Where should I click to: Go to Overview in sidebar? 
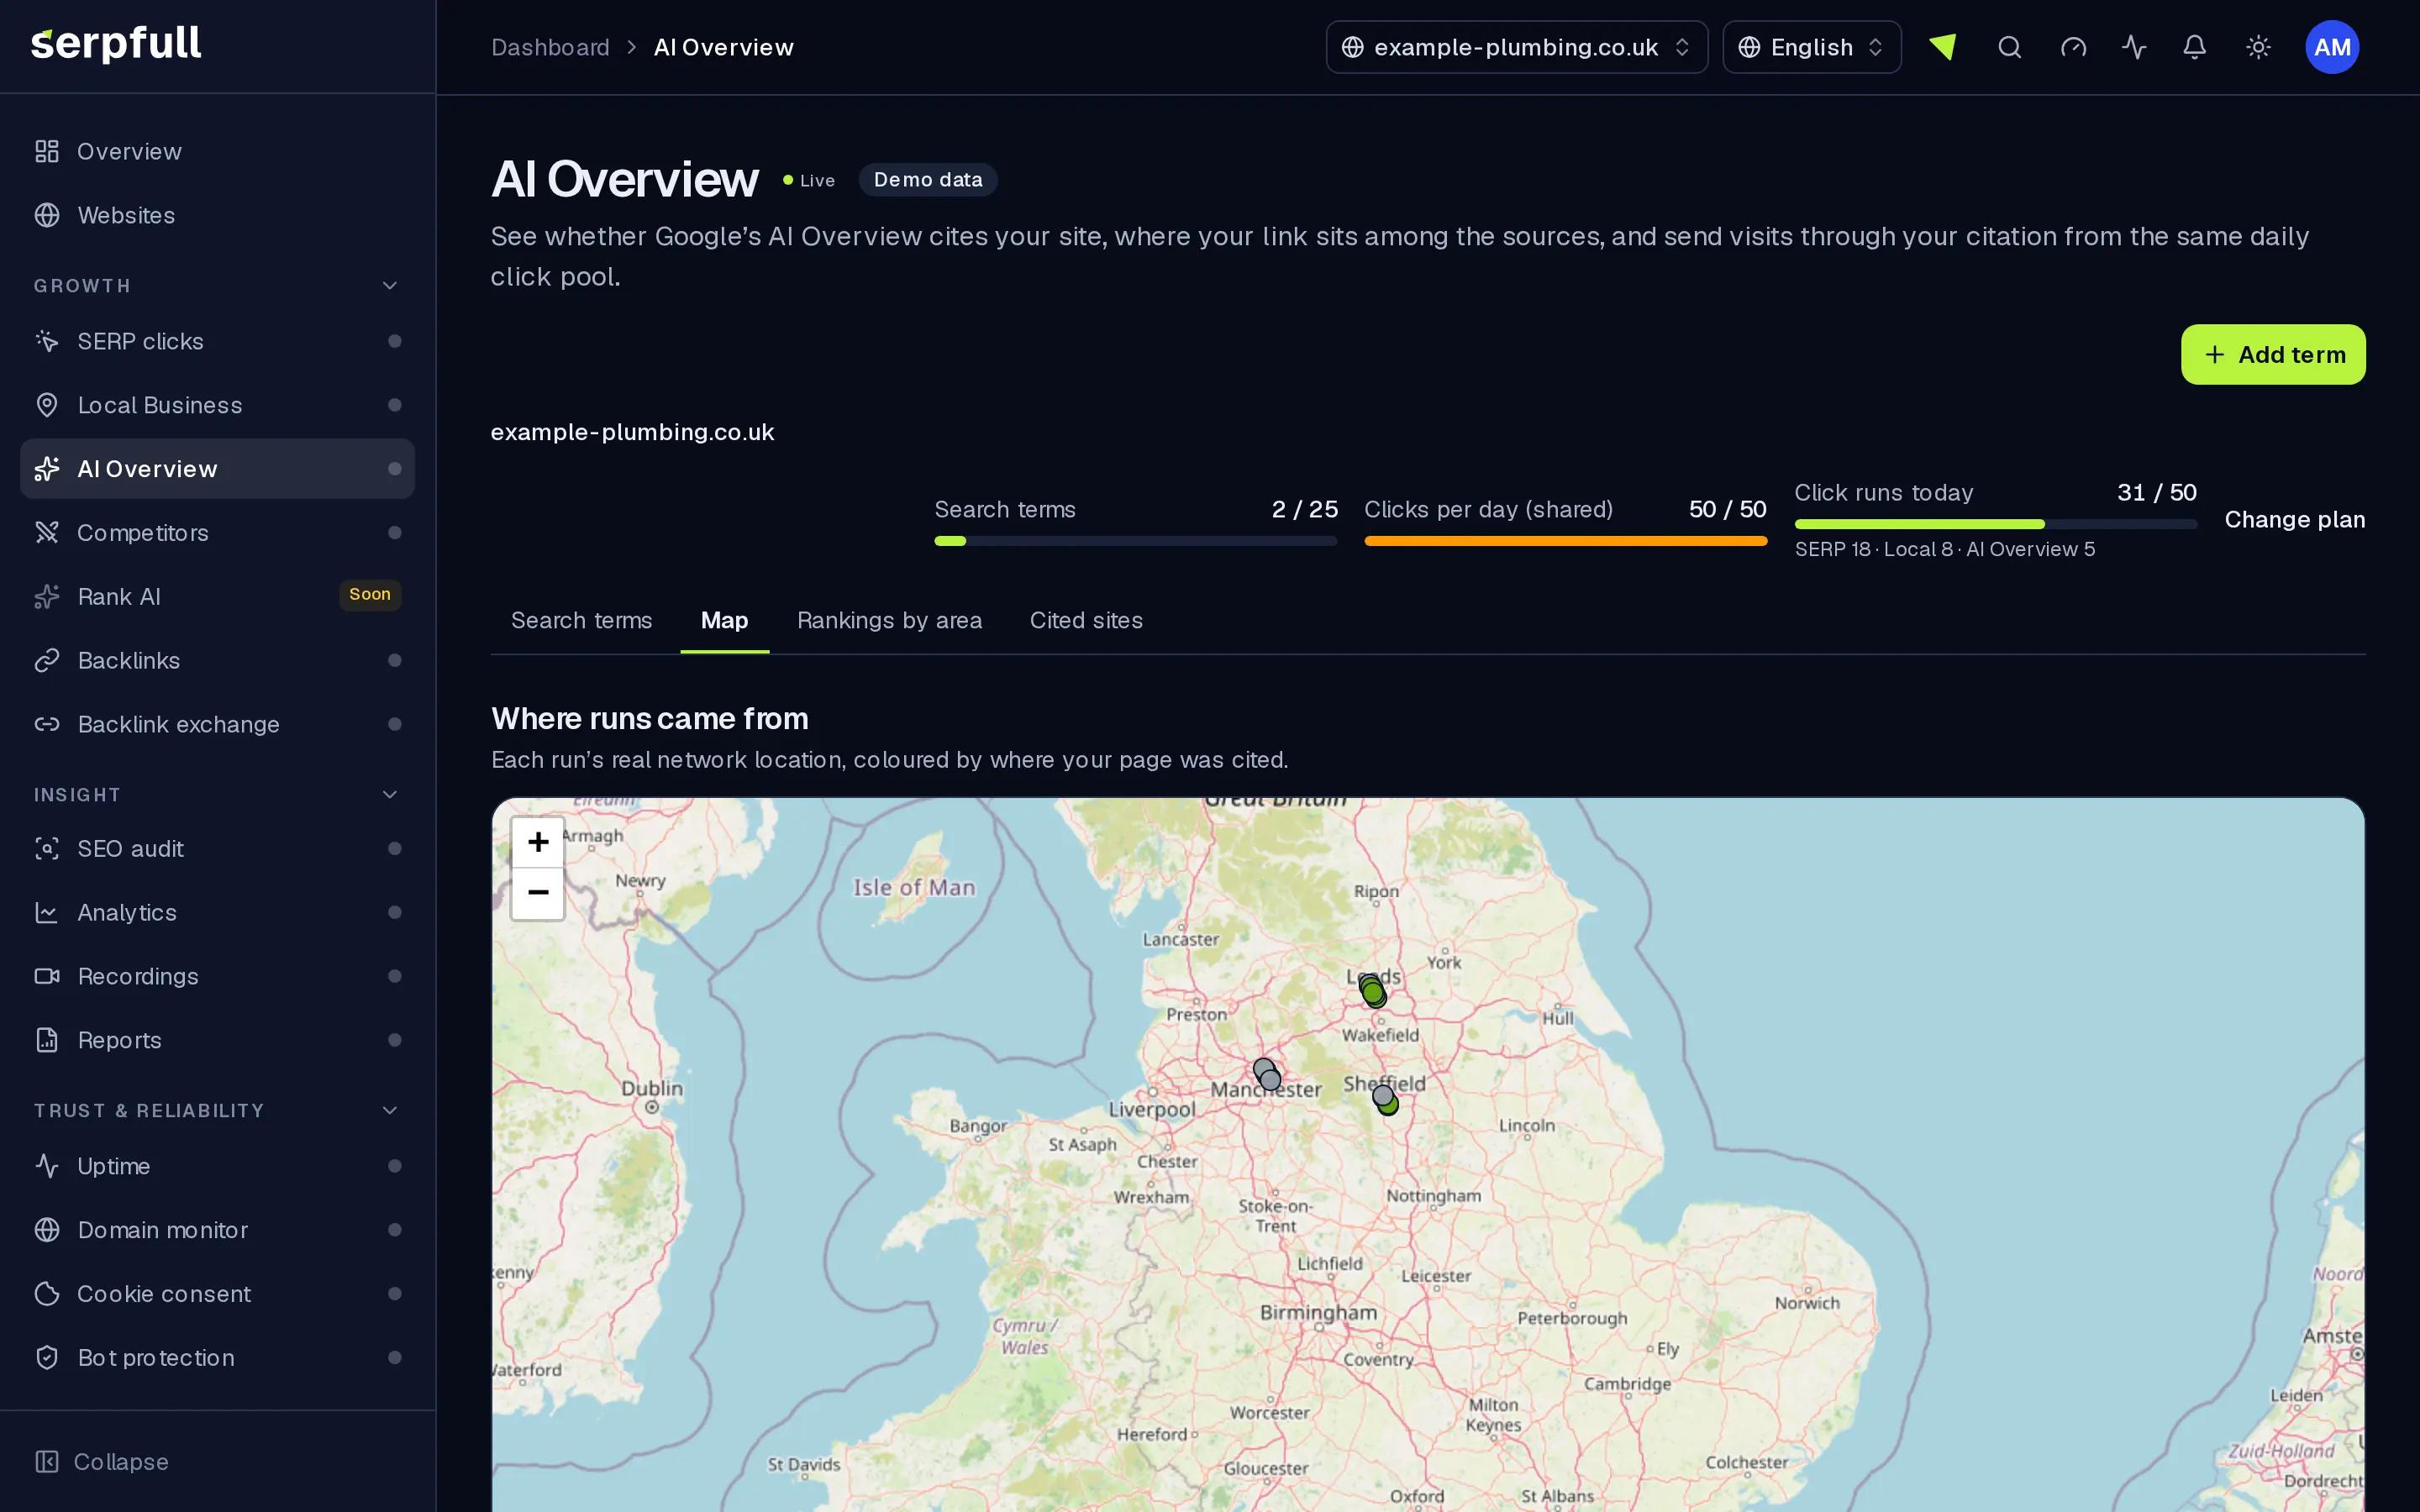pos(217,151)
